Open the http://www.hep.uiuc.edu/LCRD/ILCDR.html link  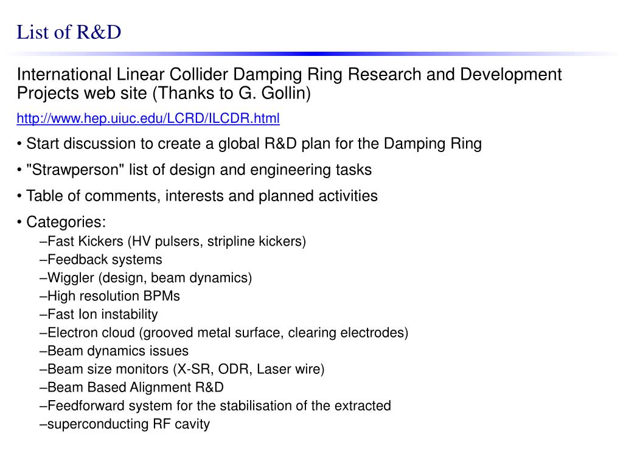[x=148, y=119]
